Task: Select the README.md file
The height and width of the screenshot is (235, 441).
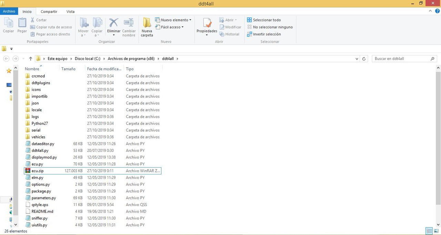Action: (42, 212)
